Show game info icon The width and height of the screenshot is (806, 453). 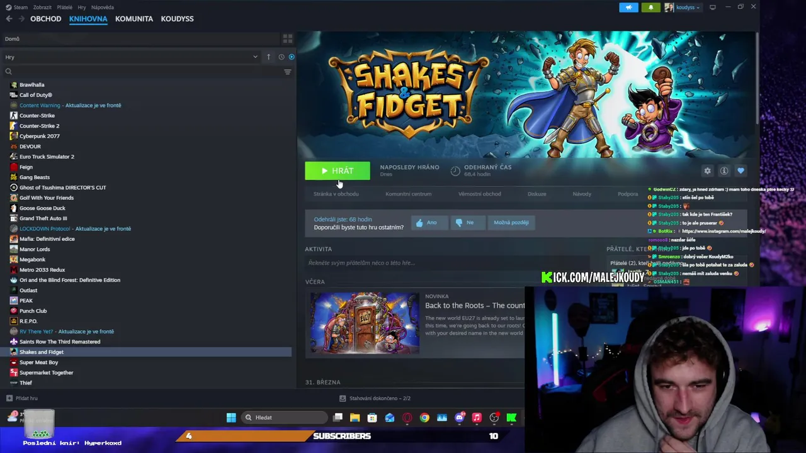[x=724, y=171]
